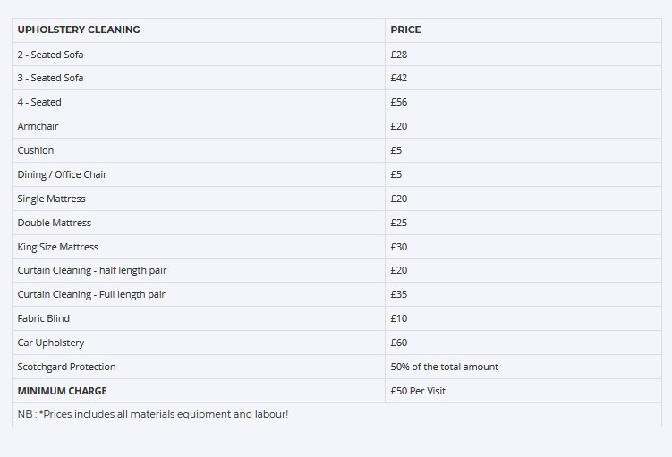Click the MINIMUM CHARGE label
672x457 pixels.
(x=62, y=392)
